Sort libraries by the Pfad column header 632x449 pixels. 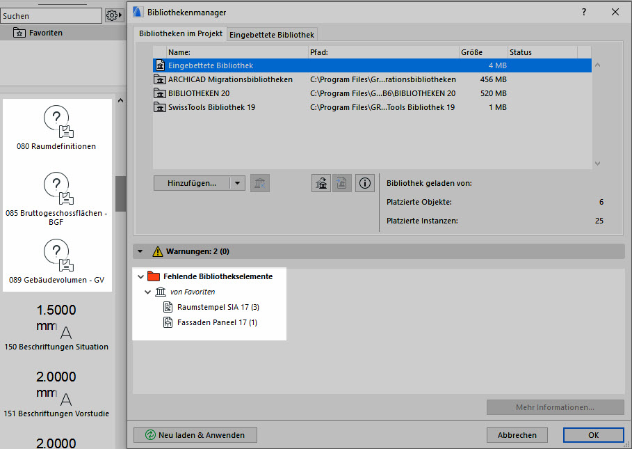coord(384,52)
